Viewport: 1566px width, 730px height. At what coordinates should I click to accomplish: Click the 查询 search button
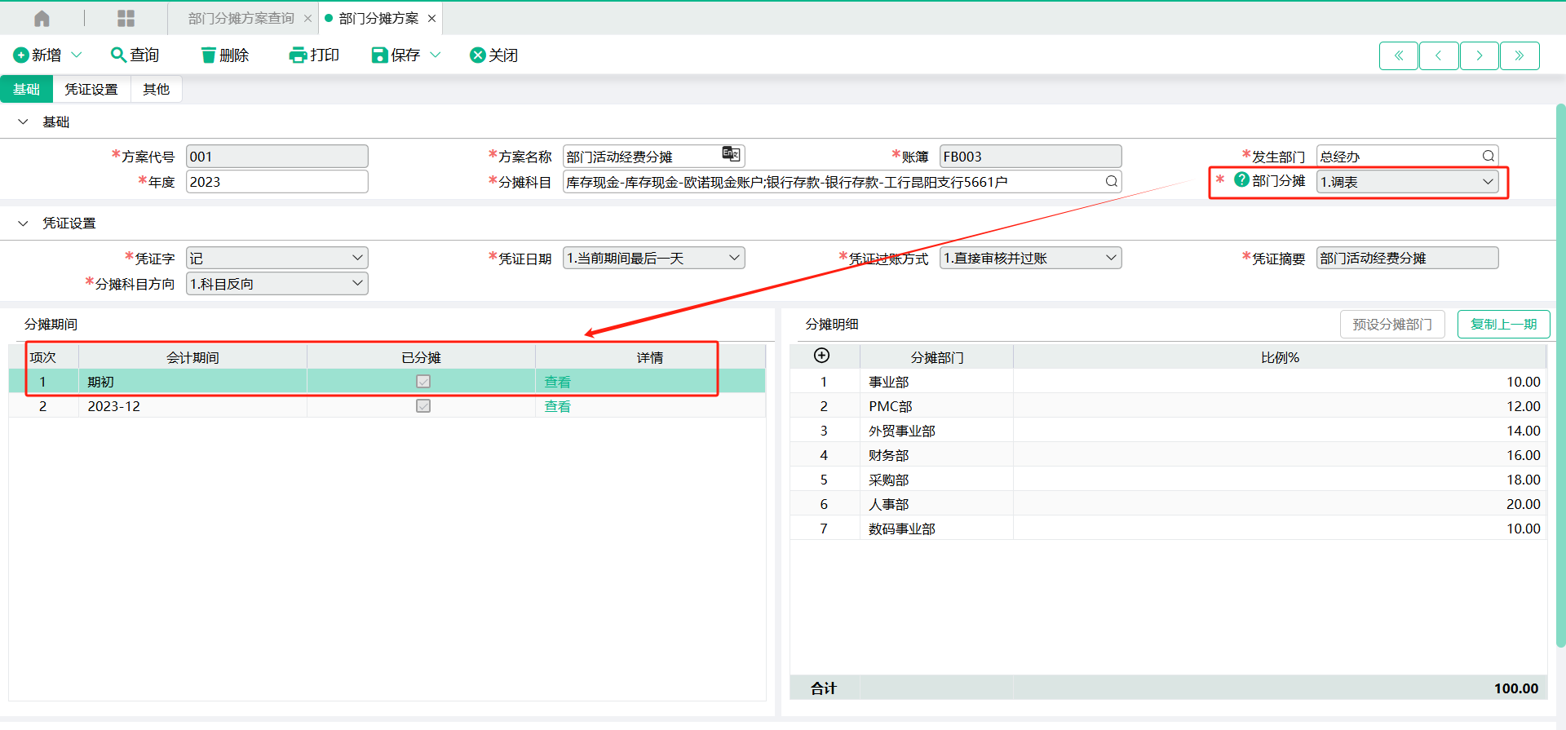pyautogui.click(x=135, y=55)
